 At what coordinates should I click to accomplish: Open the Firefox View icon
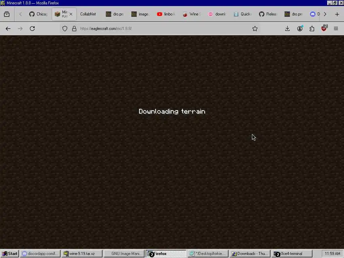click(x=7, y=14)
